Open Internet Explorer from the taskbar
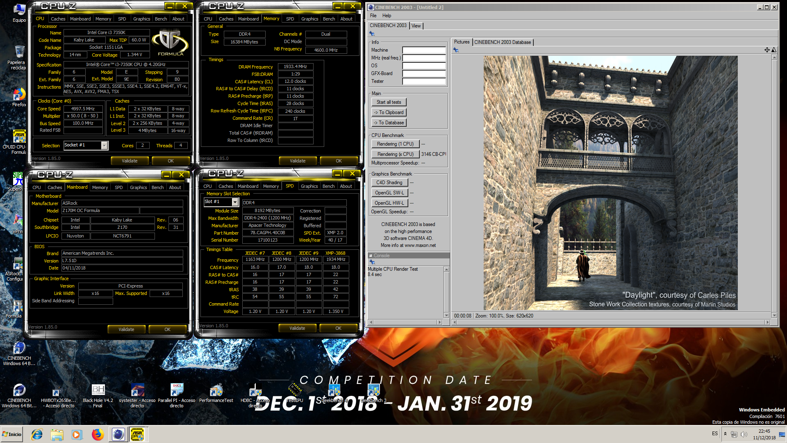The width and height of the screenshot is (787, 443). click(37, 434)
